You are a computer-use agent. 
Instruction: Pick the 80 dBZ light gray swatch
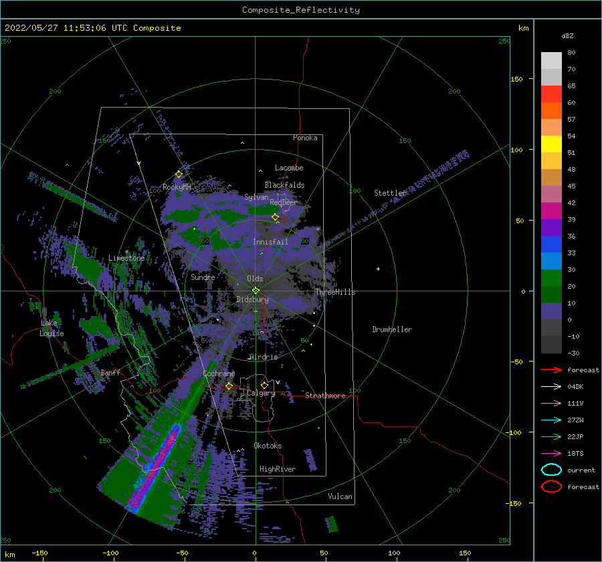pos(551,61)
